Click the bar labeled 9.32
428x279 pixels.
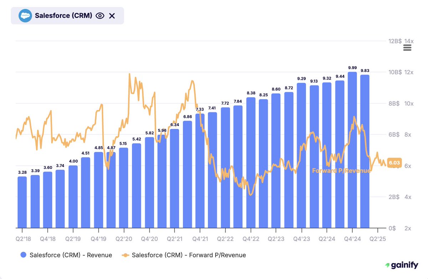click(x=327, y=155)
